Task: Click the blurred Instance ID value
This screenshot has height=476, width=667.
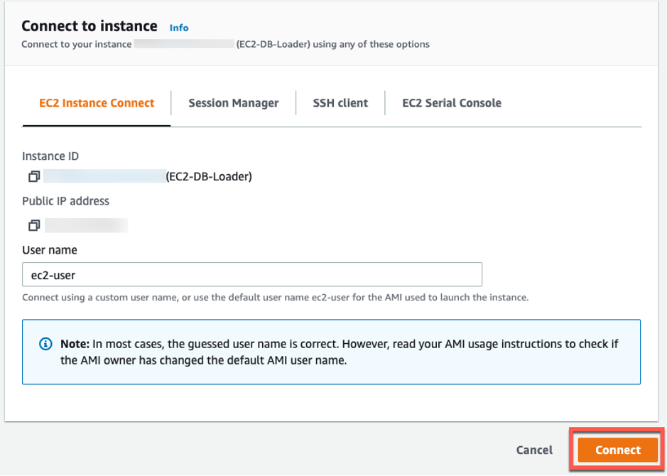Action: (104, 176)
